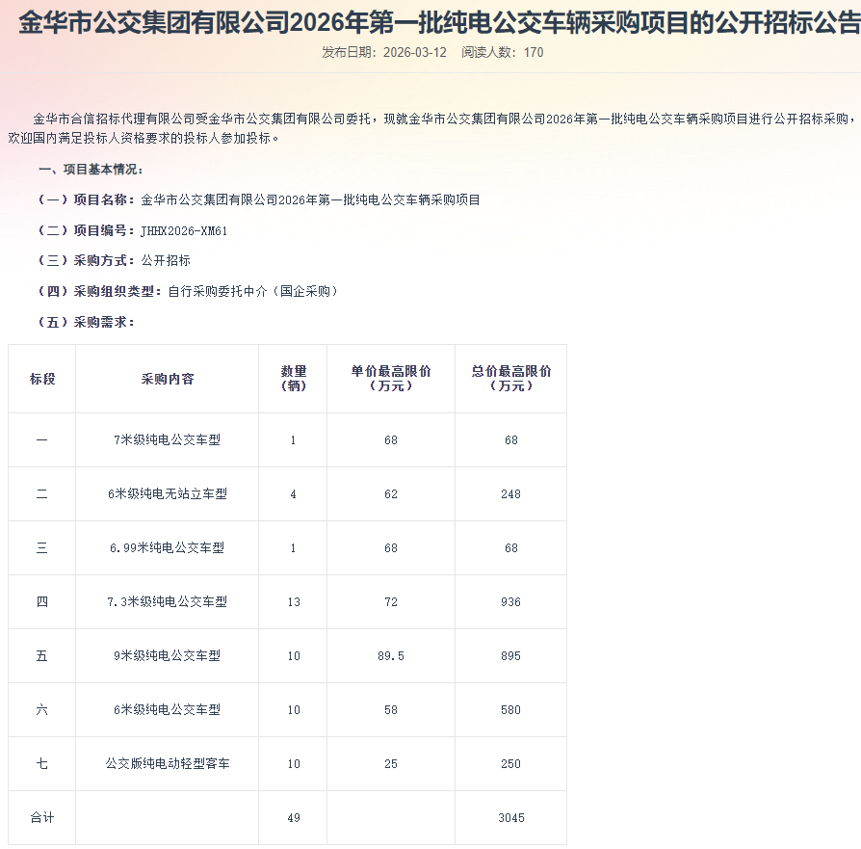Click the price 89.5 for lot 五

click(390, 655)
